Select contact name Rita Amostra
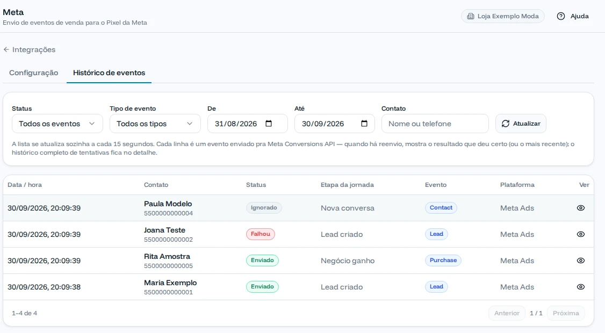605x333 pixels. (167, 256)
